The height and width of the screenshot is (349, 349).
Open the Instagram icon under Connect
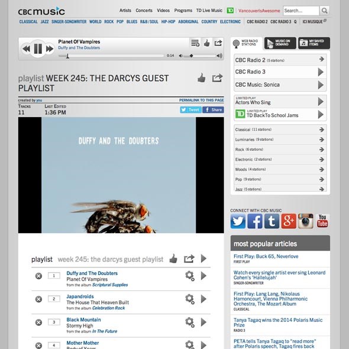coord(305,221)
